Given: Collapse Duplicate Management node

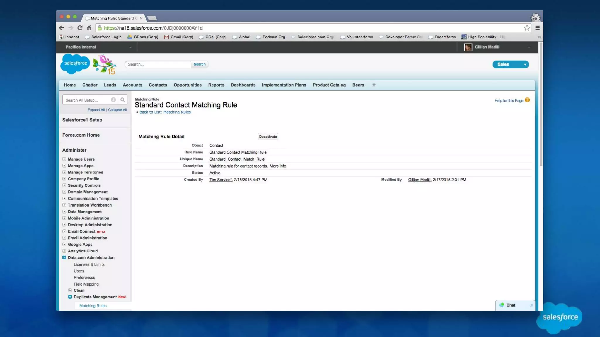Looking at the screenshot, I should 70,297.
